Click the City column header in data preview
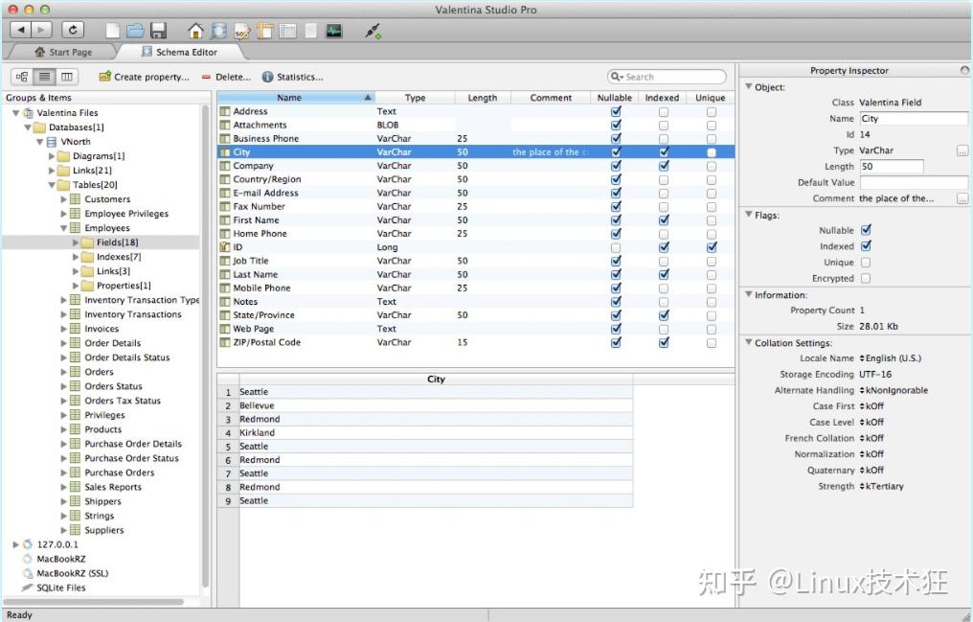The image size is (973, 622). (x=437, y=380)
